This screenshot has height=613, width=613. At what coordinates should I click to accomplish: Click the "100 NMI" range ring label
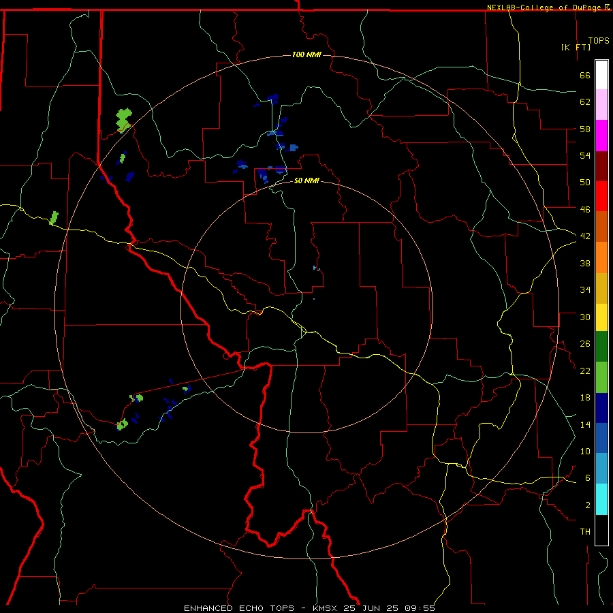click(306, 54)
